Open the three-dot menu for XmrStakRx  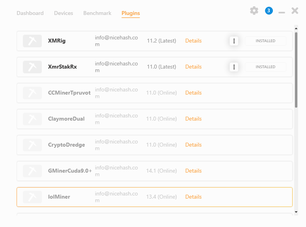click(x=234, y=67)
